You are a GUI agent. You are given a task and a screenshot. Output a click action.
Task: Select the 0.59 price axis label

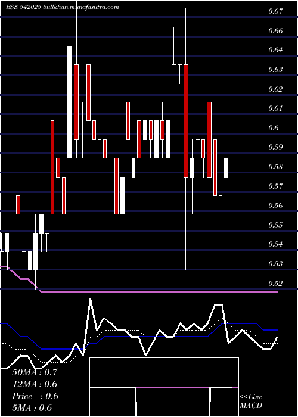275,147
